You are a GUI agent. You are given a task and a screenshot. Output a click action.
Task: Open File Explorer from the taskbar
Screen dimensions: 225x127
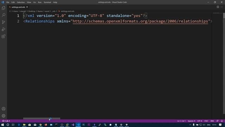click(24, 125)
